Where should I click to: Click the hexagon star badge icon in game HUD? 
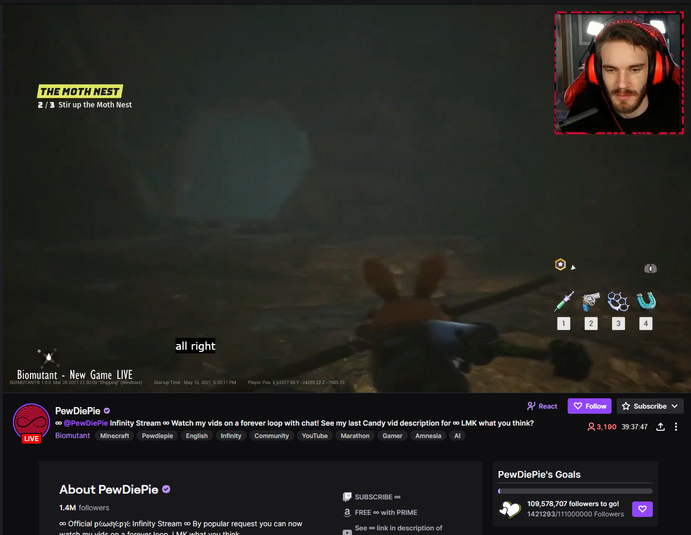click(560, 265)
